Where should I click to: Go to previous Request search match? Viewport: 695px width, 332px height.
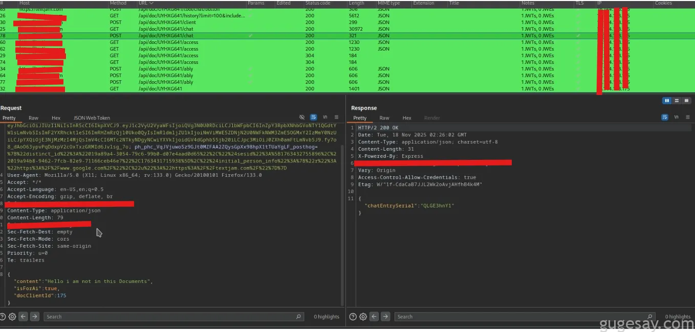pyautogui.click(x=24, y=317)
